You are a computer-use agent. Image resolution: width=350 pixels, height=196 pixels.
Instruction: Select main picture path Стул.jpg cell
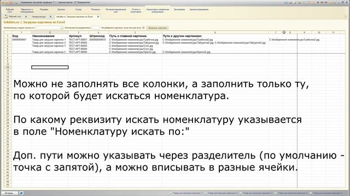tap(135, 49)
